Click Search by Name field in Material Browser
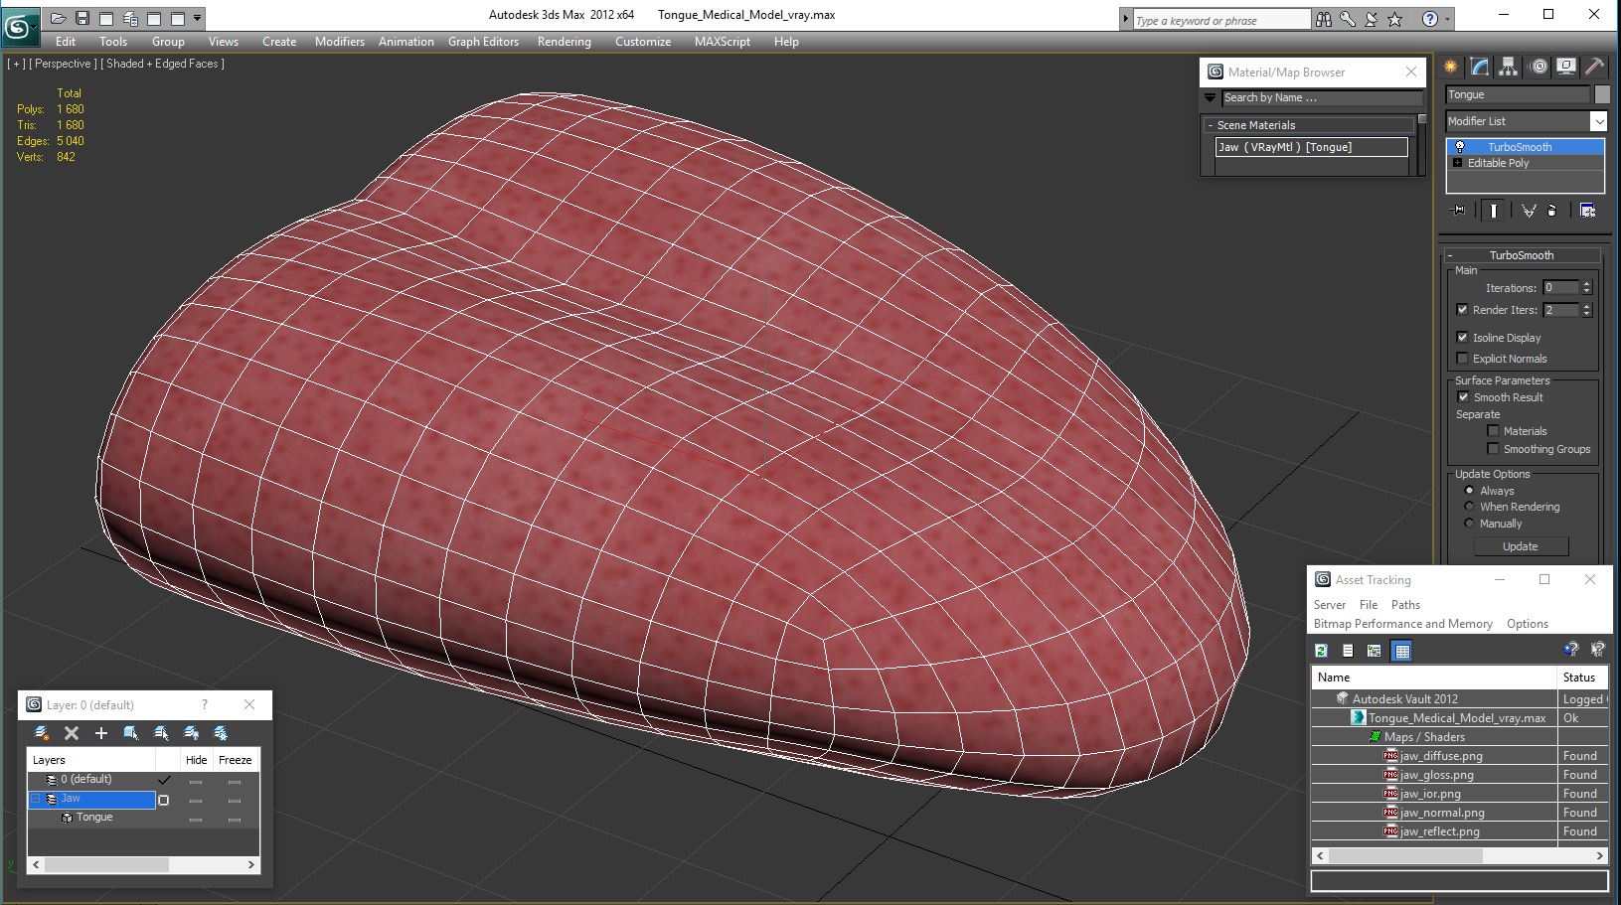 [1322, 97]
